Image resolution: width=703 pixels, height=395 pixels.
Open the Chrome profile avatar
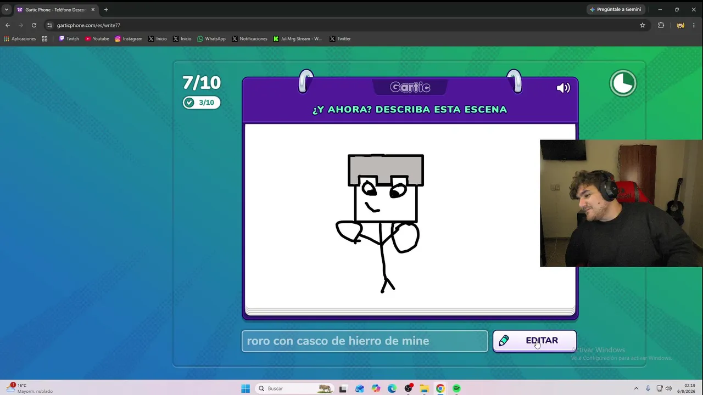(680, 25)
